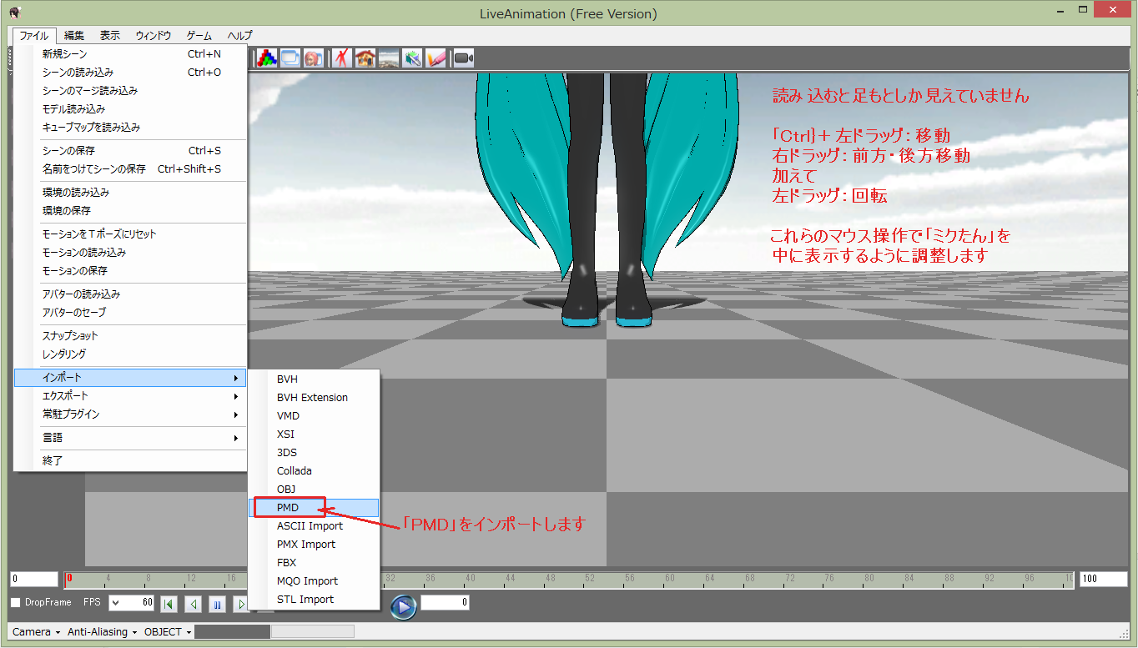This screenshot has width=1138, height=648.
Task: Click the LiveAnimation app icon in title bar
Action: 15,13
